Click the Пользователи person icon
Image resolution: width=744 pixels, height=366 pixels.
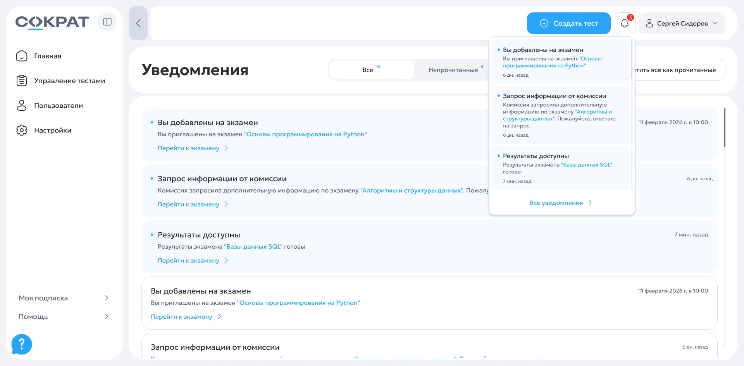tap(22, 105)
